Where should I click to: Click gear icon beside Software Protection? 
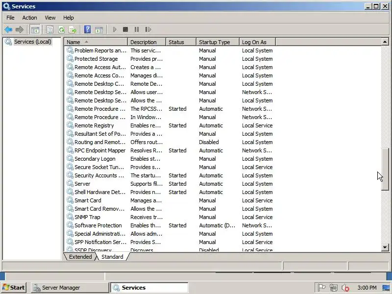pos(70,225)
